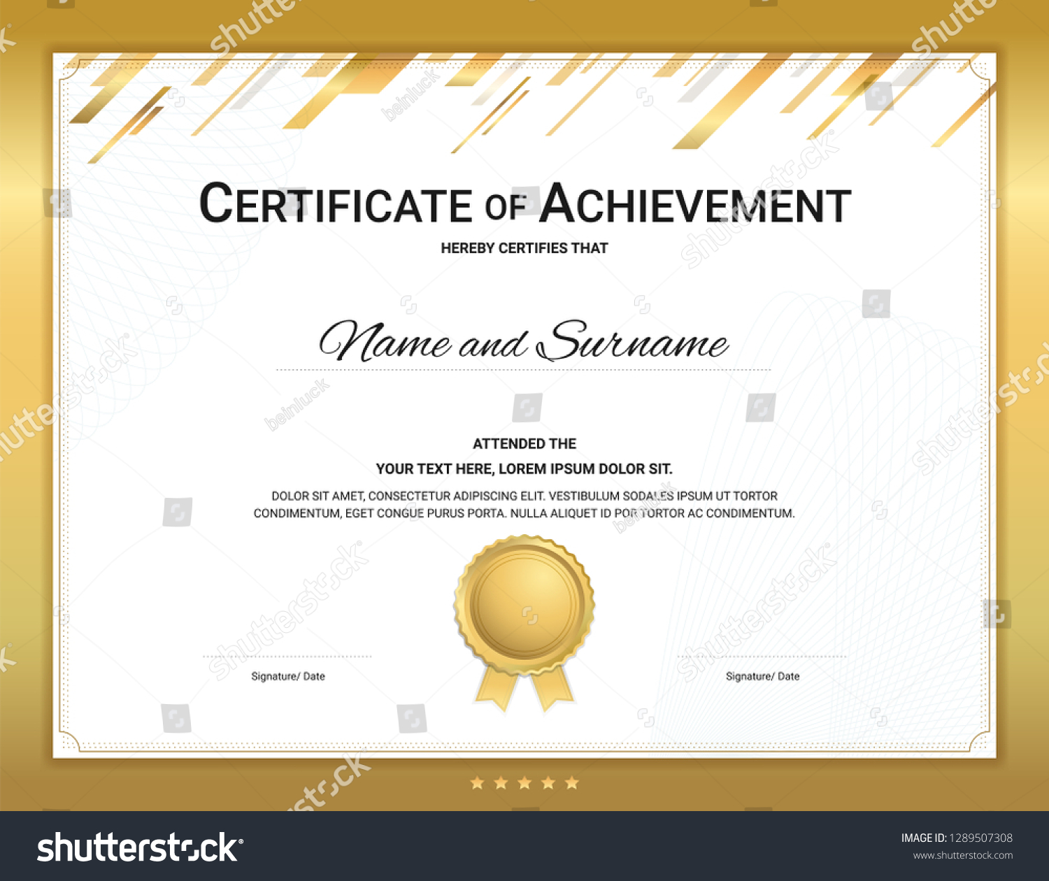The image size is (1049, 881).
Task: Click the middle gold star below certificate
Action: tap(524, 782)
